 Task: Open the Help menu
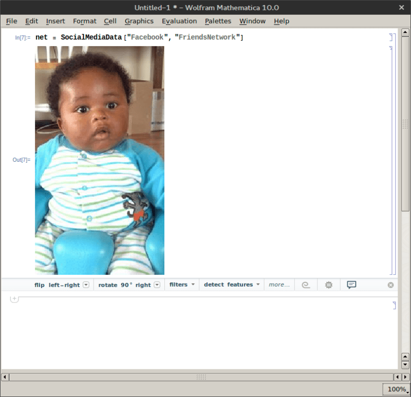pos(282,21)
